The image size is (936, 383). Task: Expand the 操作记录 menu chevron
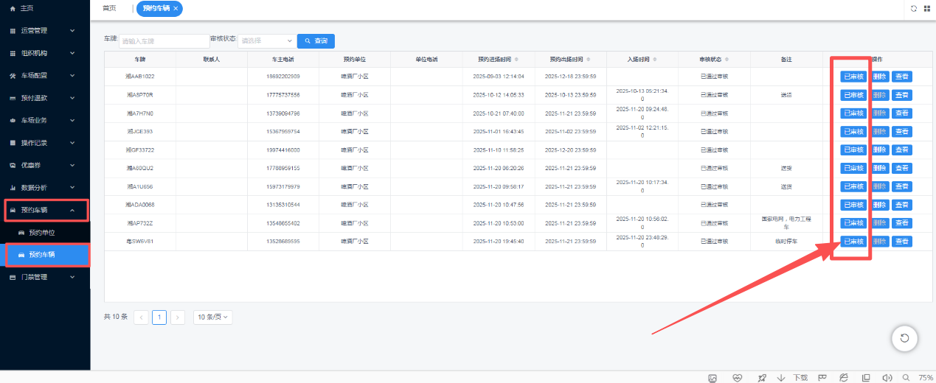(72, 143)
